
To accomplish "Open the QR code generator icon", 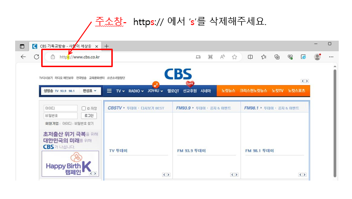I will click(x=210, y=57).
